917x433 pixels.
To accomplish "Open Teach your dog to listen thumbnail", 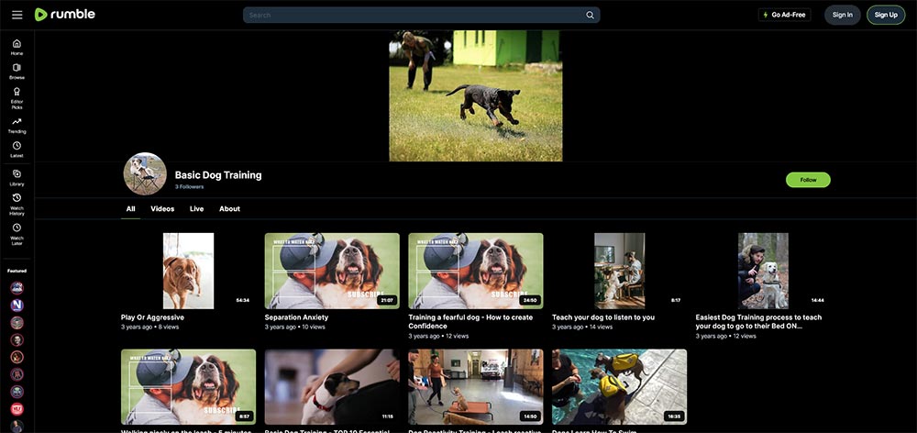I will 619,271.
